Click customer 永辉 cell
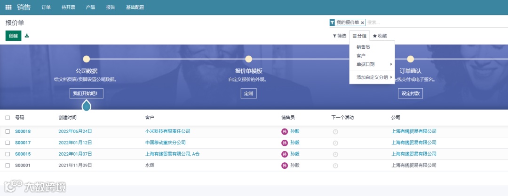 [x=150, y=165]
